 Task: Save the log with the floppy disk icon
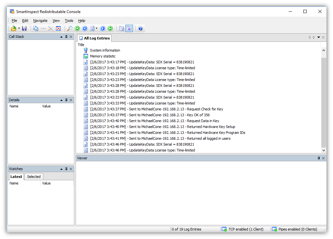(24, 29)
